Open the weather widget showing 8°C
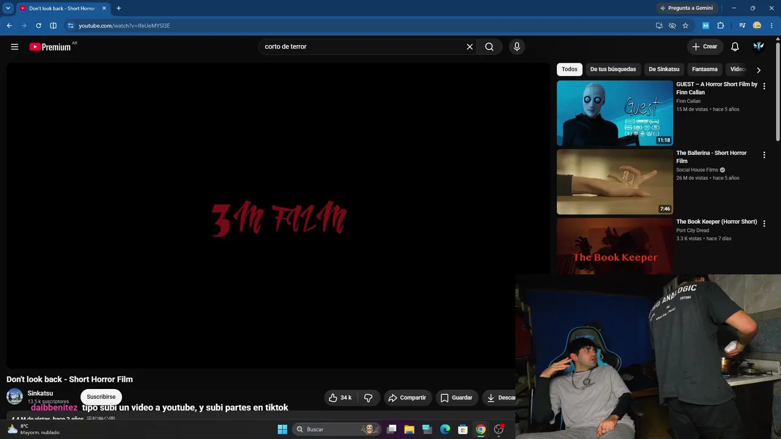781x439 pixels. [34, 429]
